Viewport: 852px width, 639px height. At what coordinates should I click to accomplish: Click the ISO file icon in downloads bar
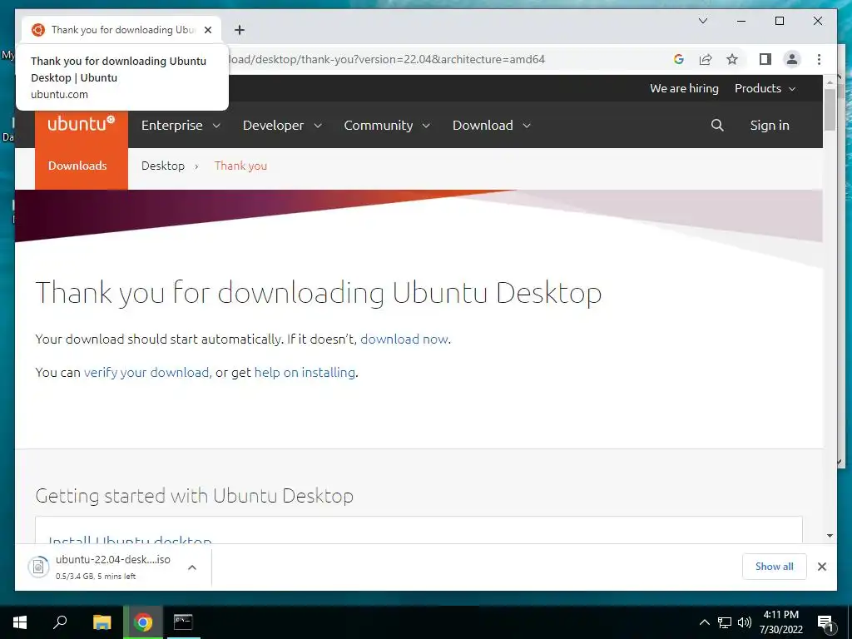click(38, 567)
